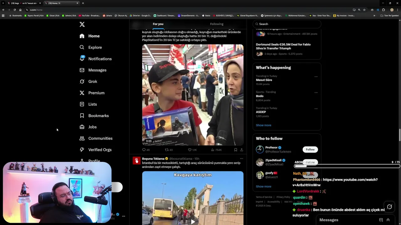Viewport: 401px width, 225px height.
Task: Open Messages from the sidebar
Action: (x=93, y=70)
